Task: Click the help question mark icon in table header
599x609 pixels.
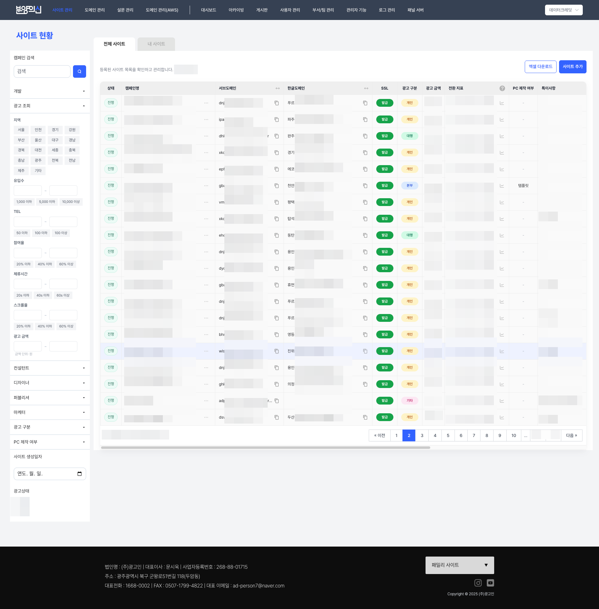Action: [x=502, y=88]
